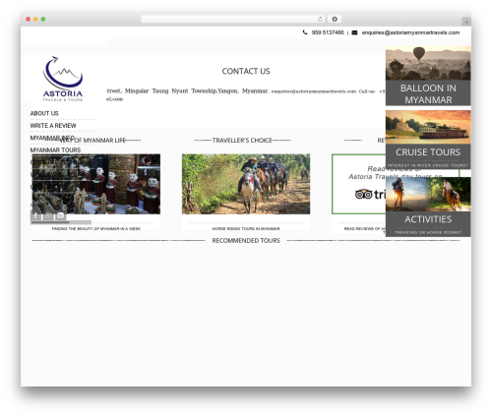
Task: Open the Myanmar Tours menu item
Action: [x=55, y=150]
